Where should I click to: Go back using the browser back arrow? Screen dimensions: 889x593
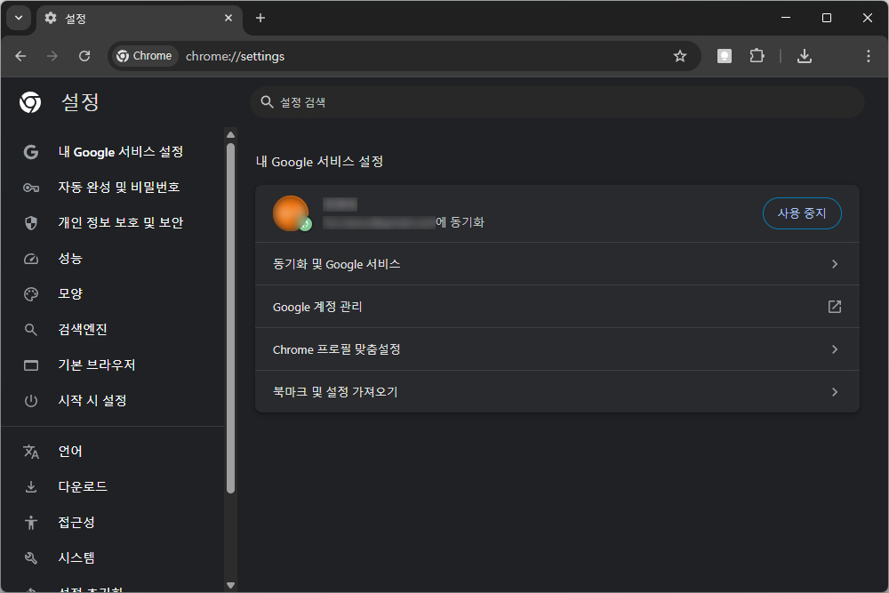21,56
